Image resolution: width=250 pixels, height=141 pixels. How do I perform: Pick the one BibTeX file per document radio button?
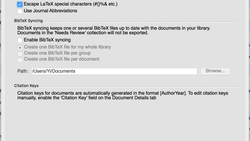[20, 60]
